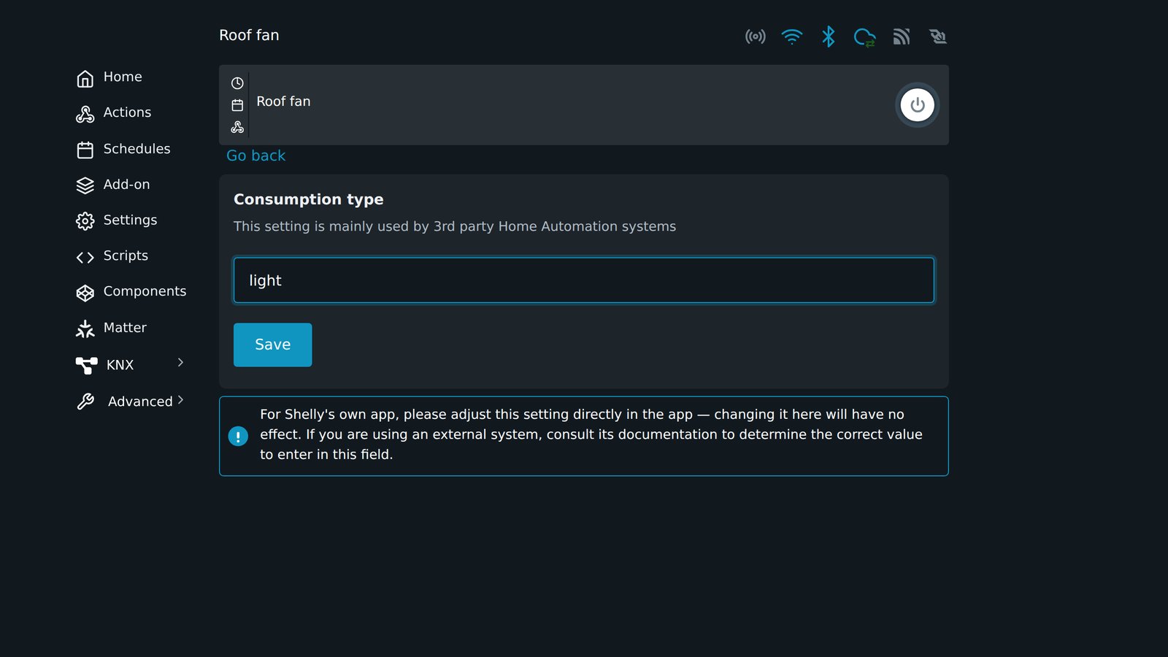
Task: Click the clock timer icon on Roof fan card
Action: (237, 83)
